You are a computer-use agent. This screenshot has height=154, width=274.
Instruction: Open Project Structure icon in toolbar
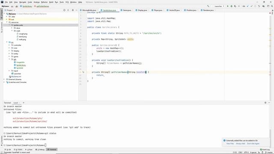coord(264,6)
